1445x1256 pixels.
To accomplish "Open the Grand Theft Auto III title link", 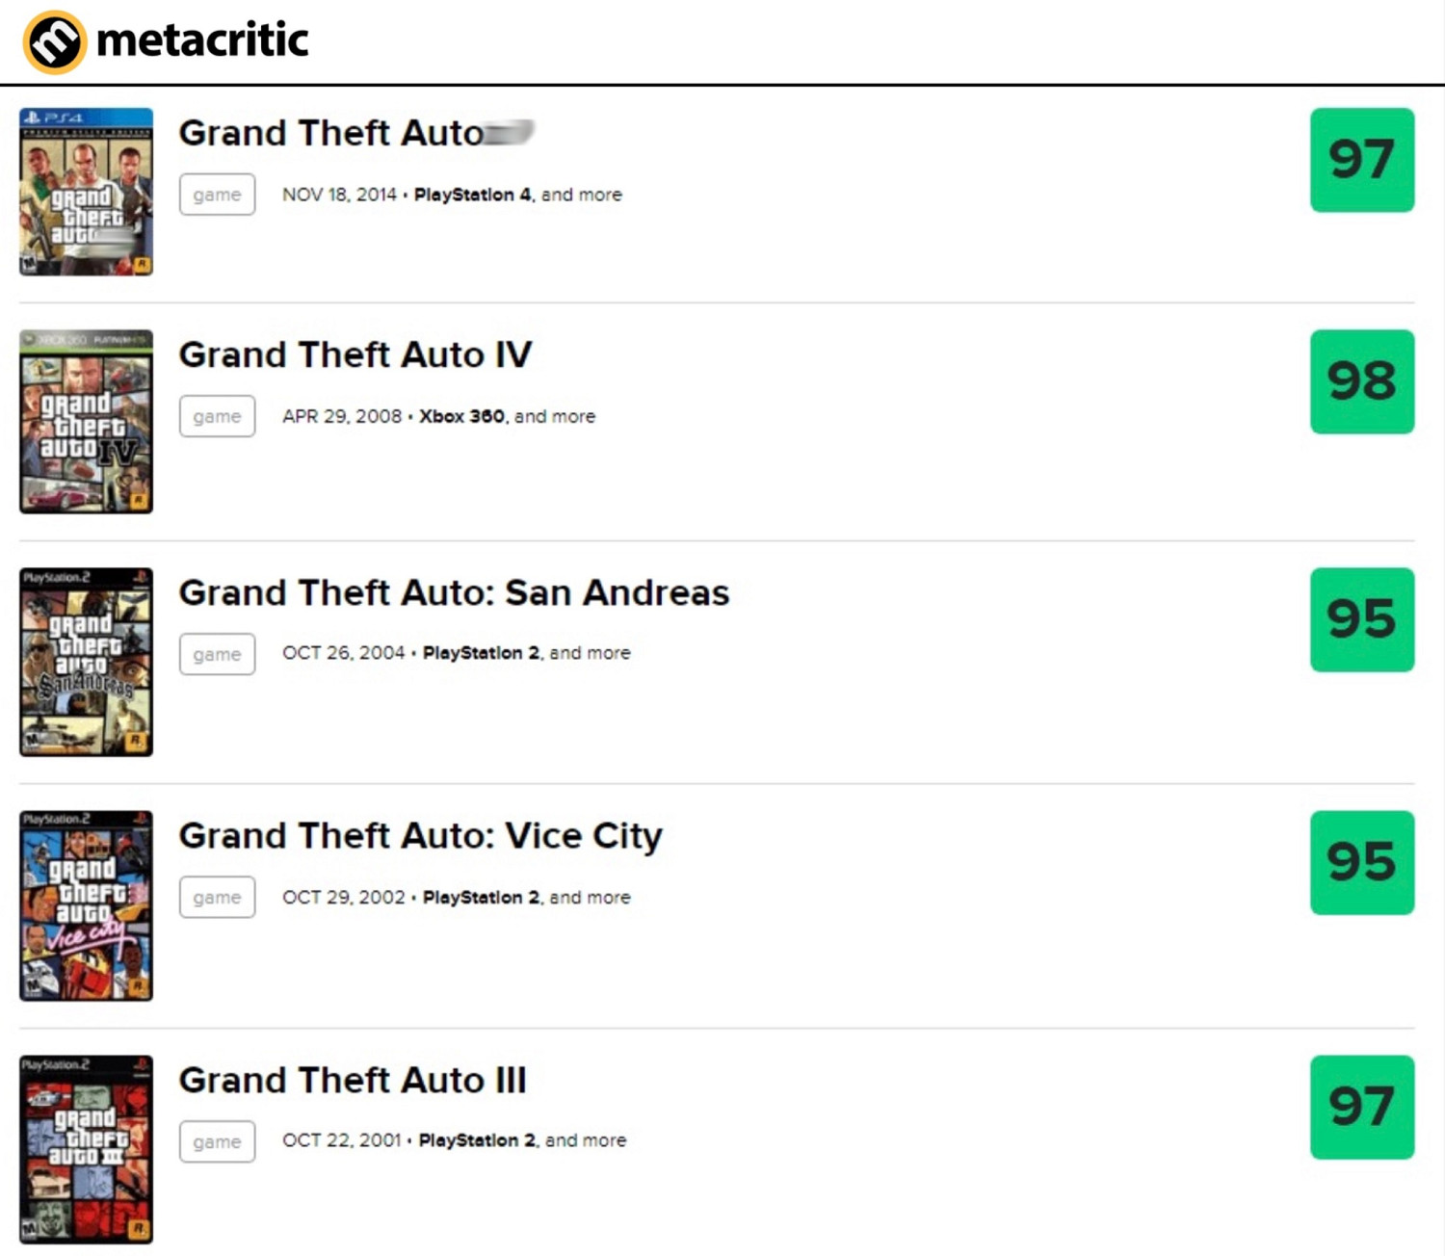I will (353, 1081).
